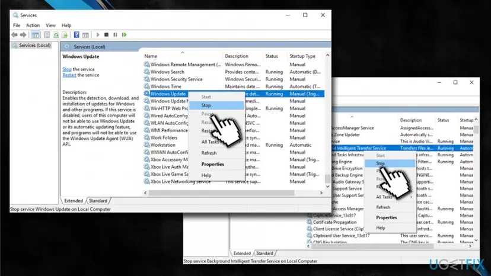Click the gear icon beside Work Folders

(x=146, y=137)
